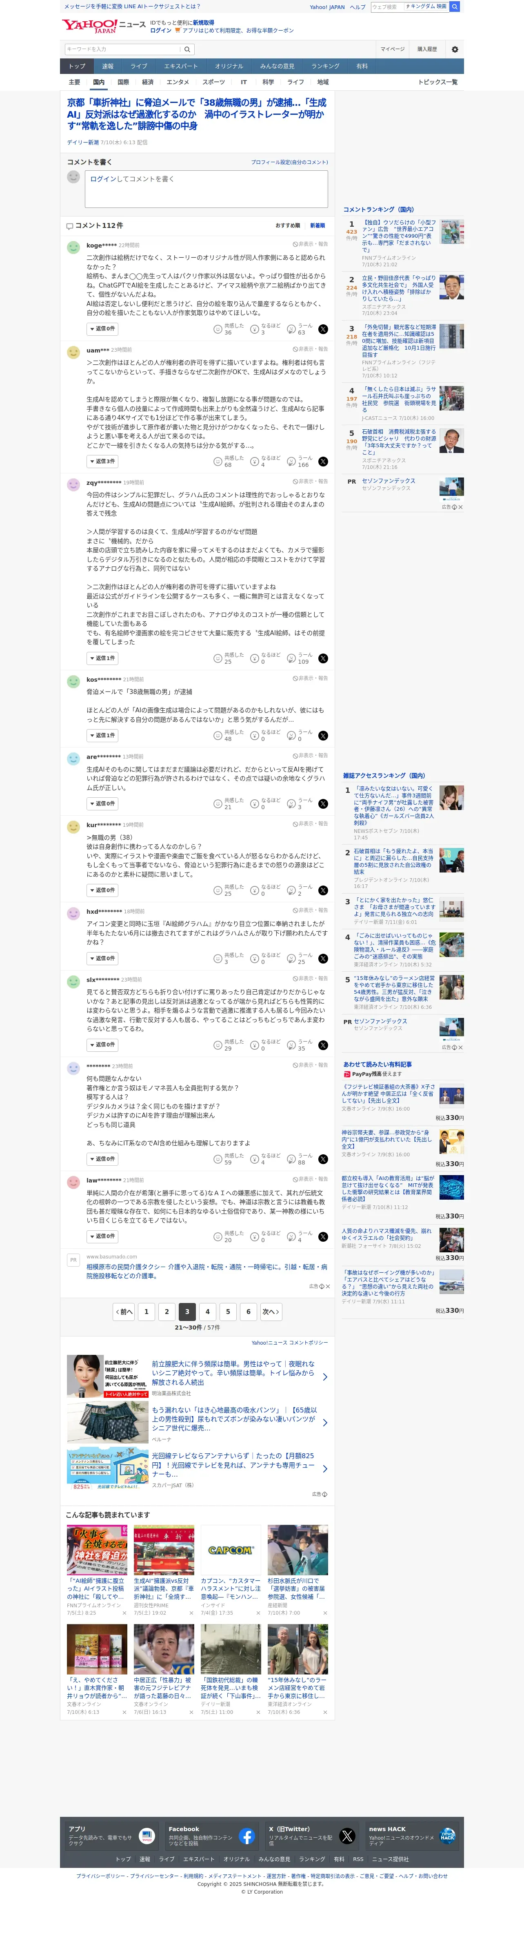Click 共感した icon with count 48
The height and width of the screenshot is (1941, 524).
(218, 736)
